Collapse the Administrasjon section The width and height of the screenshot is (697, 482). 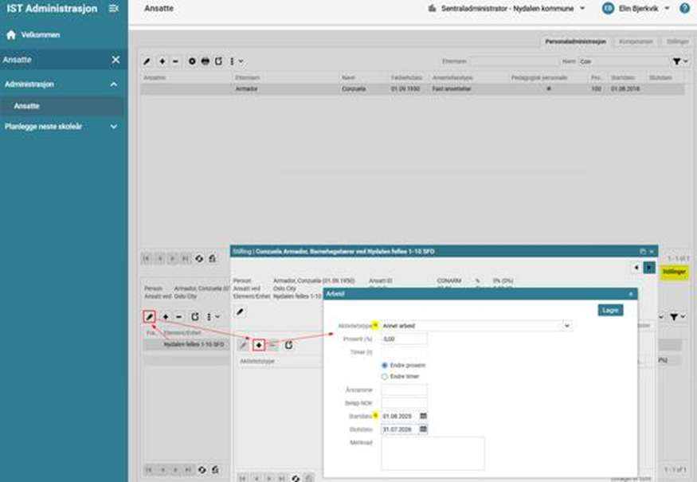coord(113,84)
